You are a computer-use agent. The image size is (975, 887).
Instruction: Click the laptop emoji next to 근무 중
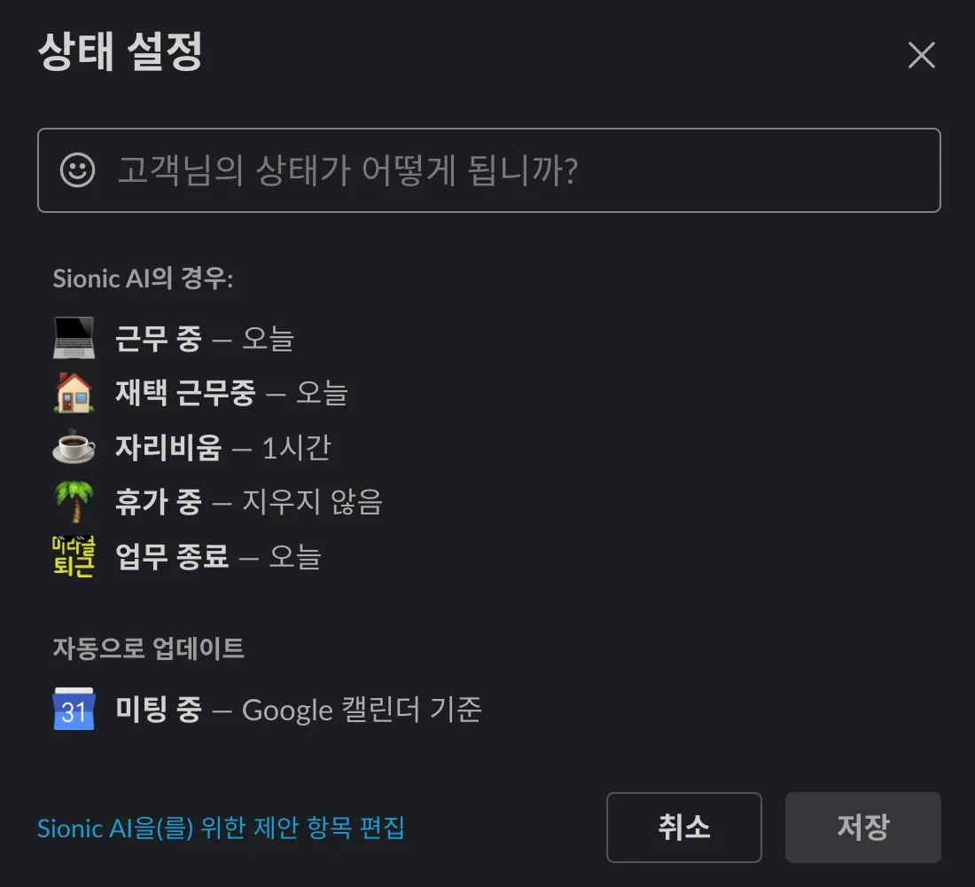pyautogui.click(x=74, y=339)
